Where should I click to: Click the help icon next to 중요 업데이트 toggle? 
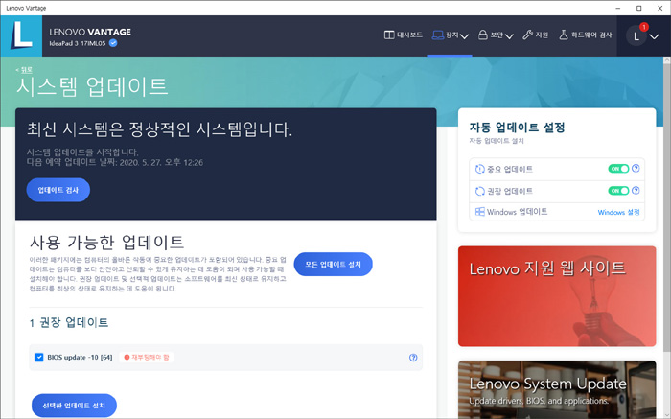(x=636, y=169)
